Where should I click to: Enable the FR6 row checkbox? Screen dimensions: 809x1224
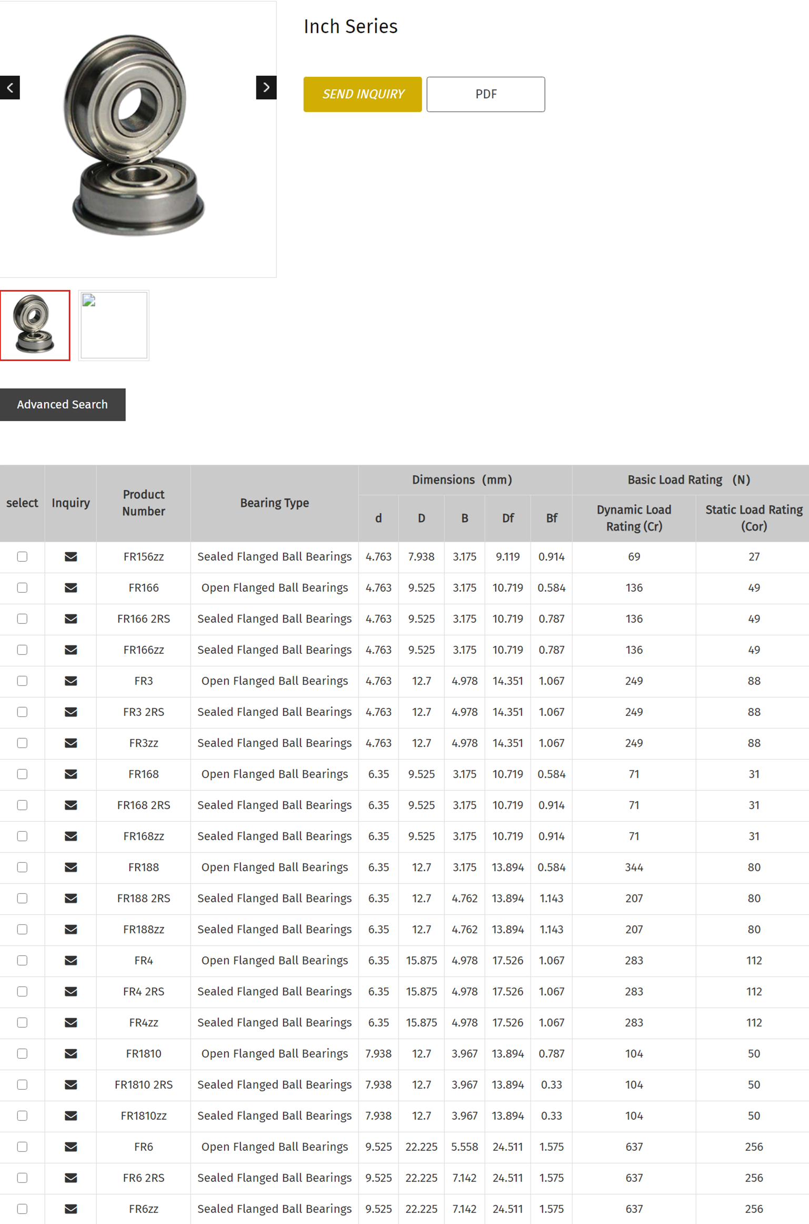tap(22, 1147)
